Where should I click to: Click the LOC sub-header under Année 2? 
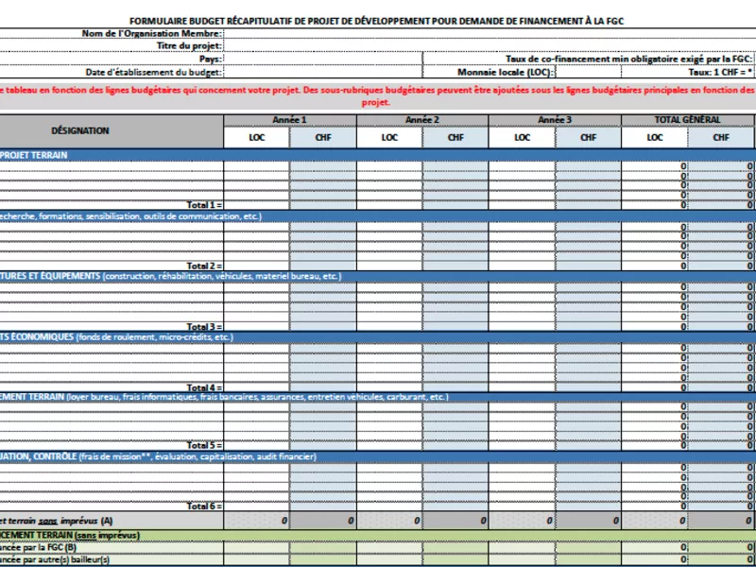pyautogui.click(x=389, y=137)
